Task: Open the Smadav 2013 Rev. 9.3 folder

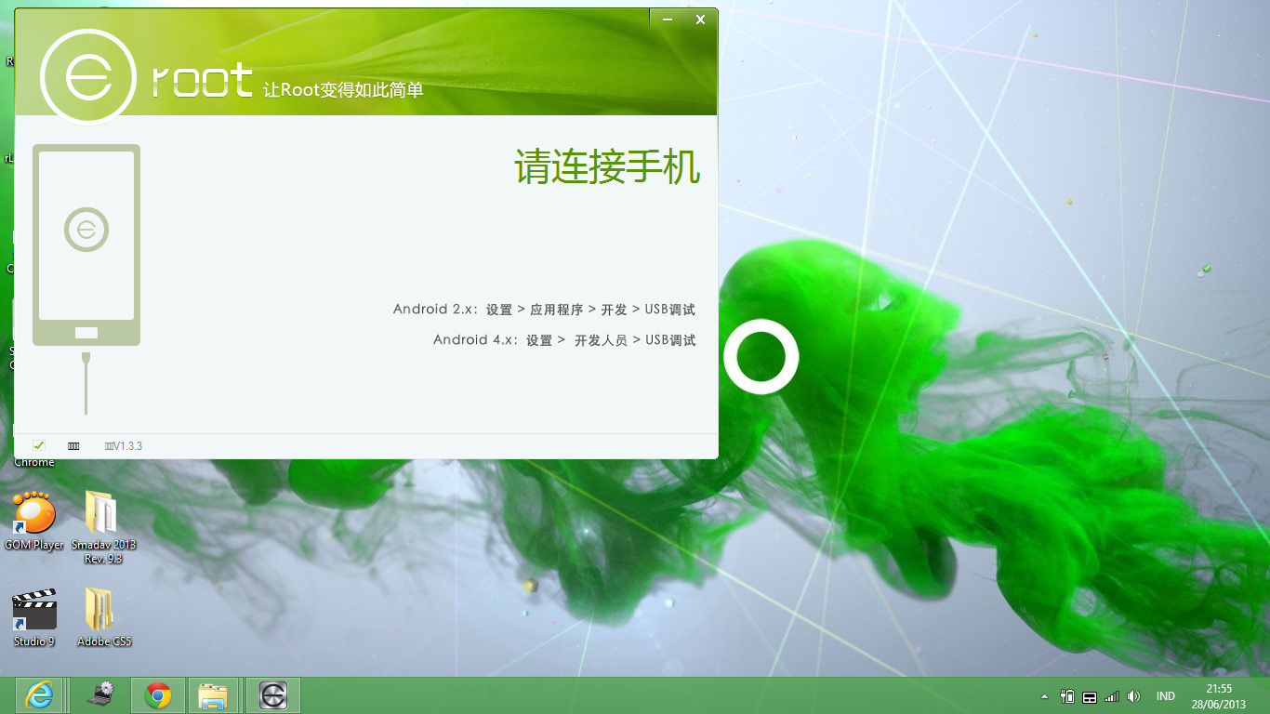Action: (103, 526)
